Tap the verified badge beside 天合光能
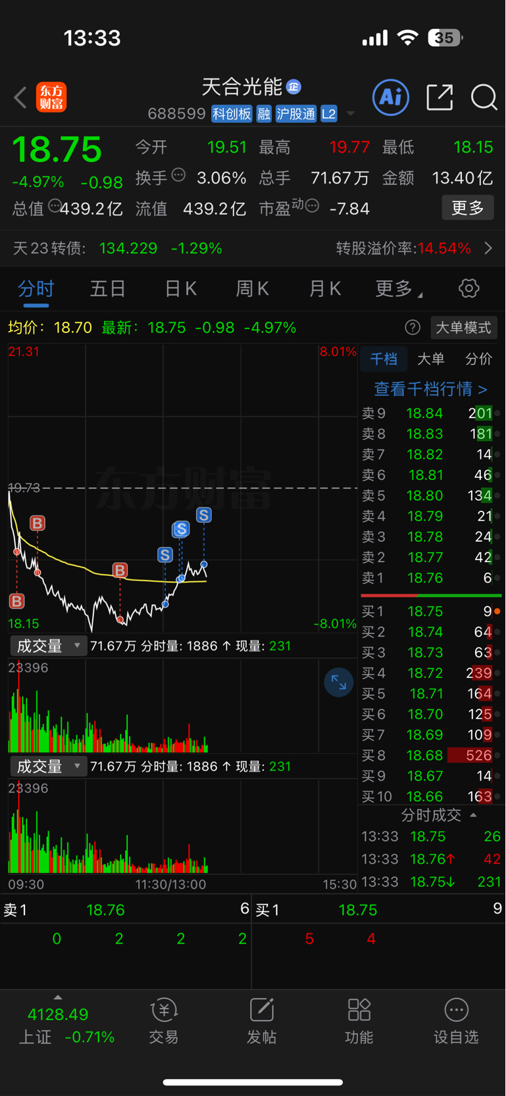 pyautogui.click(x=294, y=86)
